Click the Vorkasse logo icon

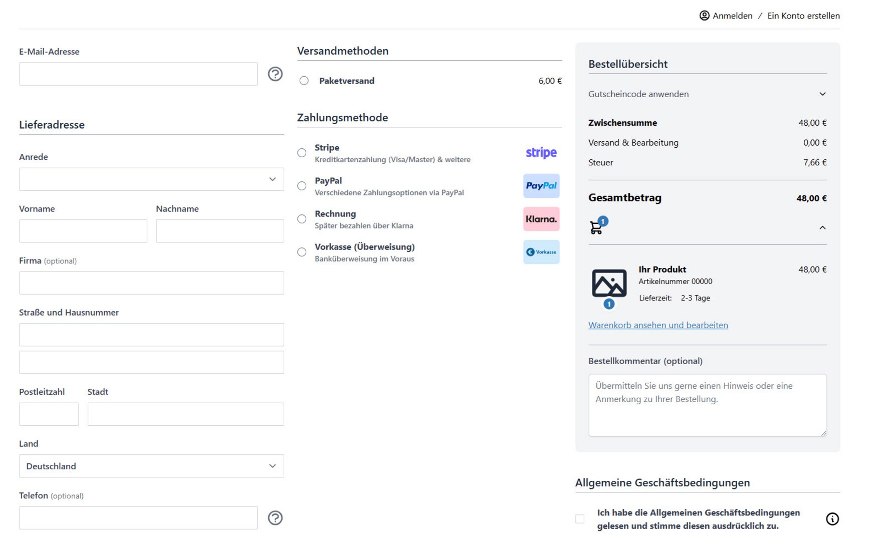[x=541, y=252]
